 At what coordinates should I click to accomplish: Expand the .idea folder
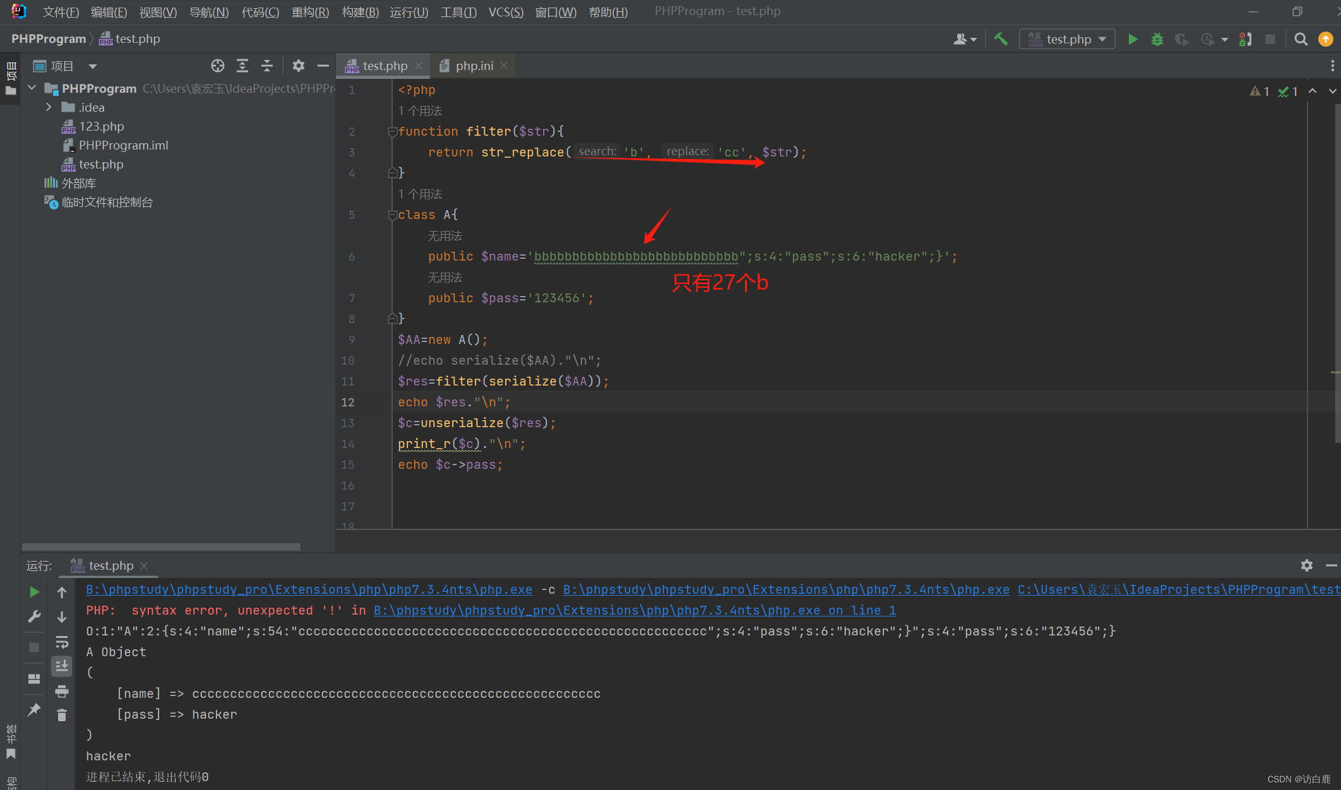[x=49, y=107]
